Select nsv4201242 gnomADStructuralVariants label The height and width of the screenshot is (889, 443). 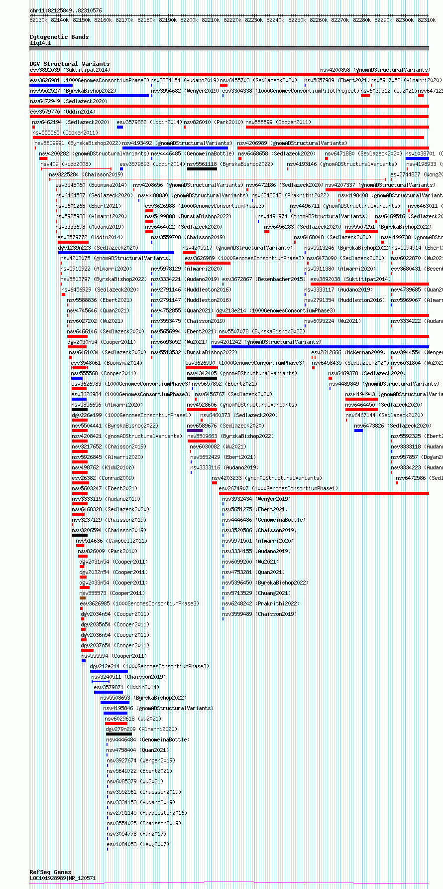point(266,342)
